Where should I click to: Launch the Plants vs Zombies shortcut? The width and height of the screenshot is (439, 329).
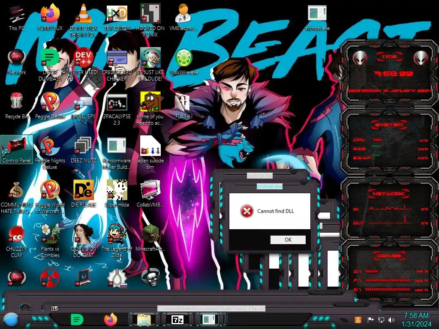[50, 241]
